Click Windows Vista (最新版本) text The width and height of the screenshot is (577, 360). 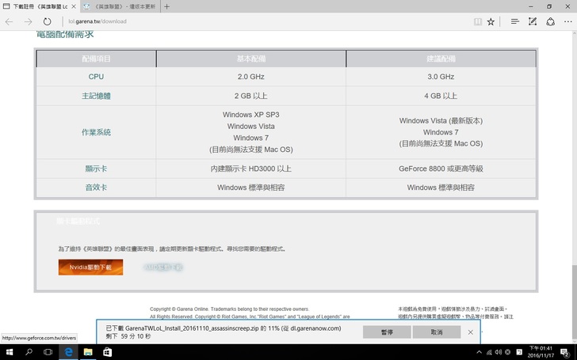[441, 120]
